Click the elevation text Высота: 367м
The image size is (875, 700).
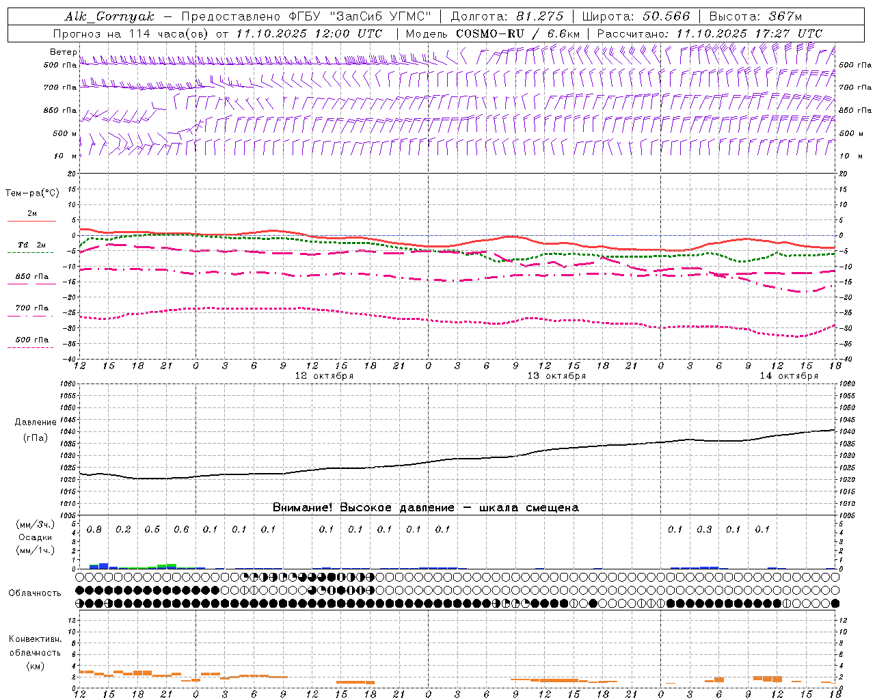pyautogui.click(x=755, y=16)
